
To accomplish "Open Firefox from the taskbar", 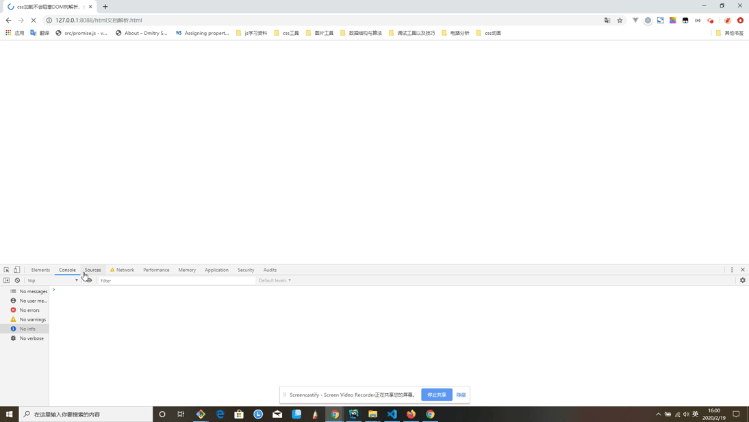I will [411, 414].
